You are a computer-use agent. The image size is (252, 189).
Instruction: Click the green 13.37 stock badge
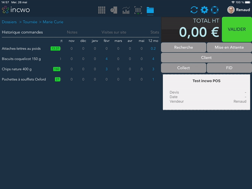(x=55, y=49)
